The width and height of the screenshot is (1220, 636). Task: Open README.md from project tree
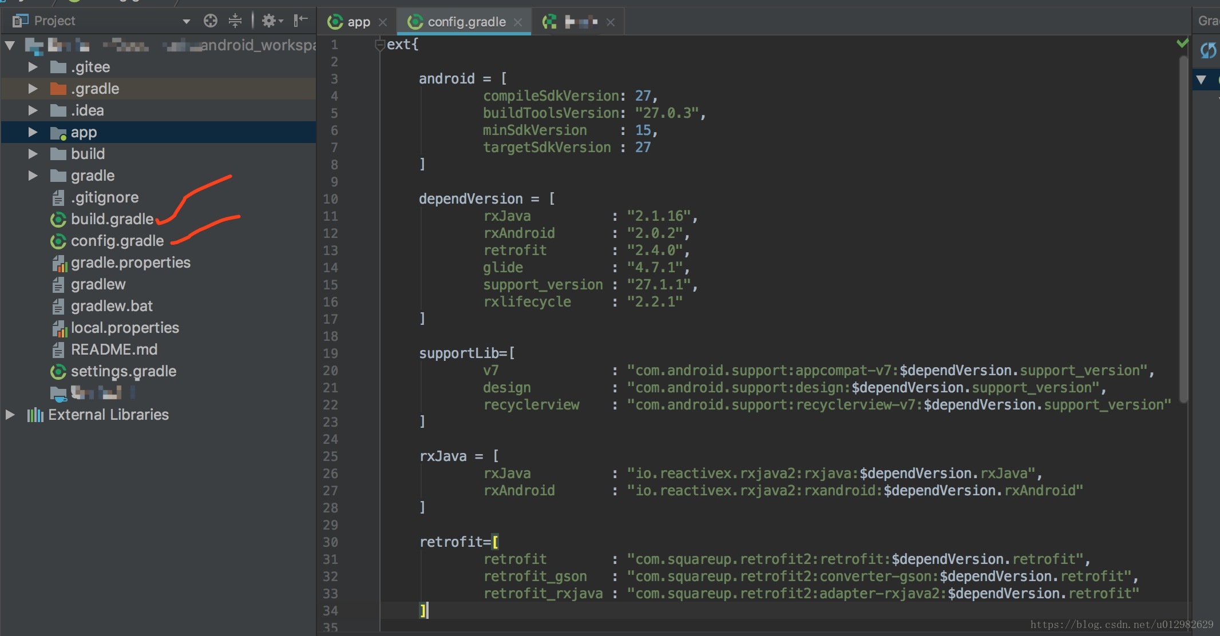113,350
